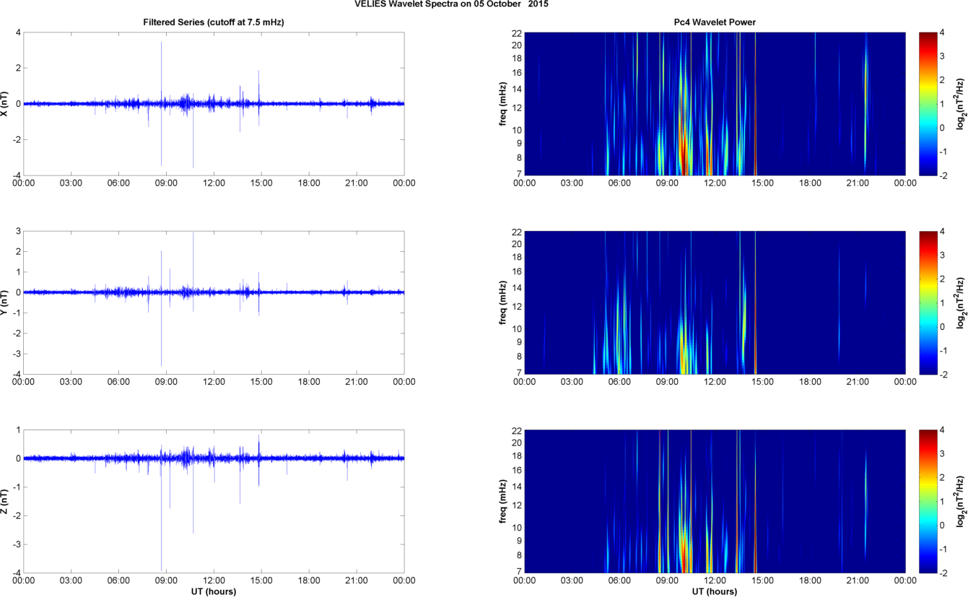The image size is (968, 597).
Task: Click UT (hours) label under bottom spectrogram
Action: 715,591
